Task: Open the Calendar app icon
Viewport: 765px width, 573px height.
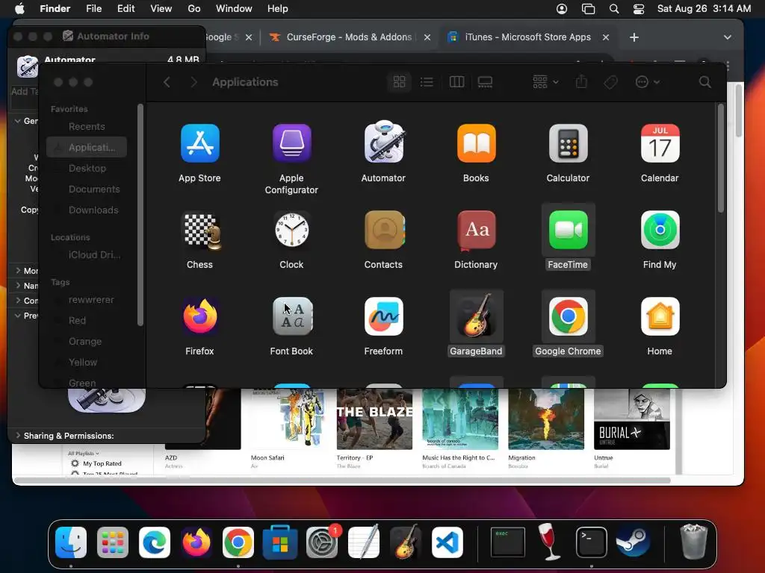Action: 660,143
